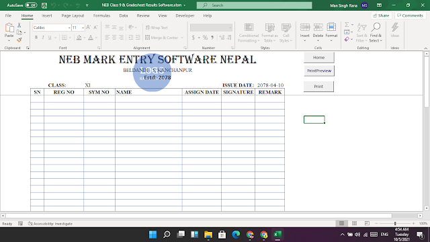Screen dimensions: 430x242
Task: Click Merge & Center
Action: pos(162,38)
